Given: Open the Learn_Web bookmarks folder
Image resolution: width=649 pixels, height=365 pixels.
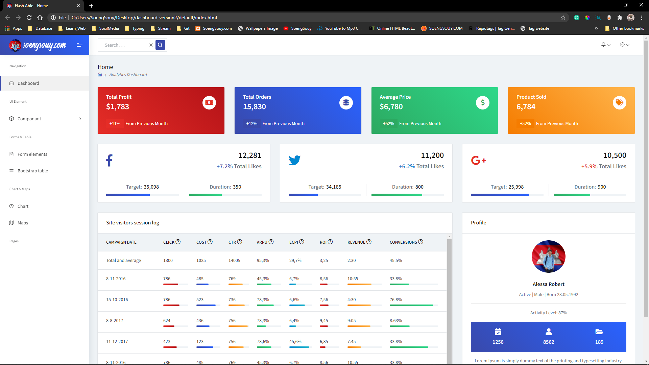Looking at the screenshot, I should 75,28.
